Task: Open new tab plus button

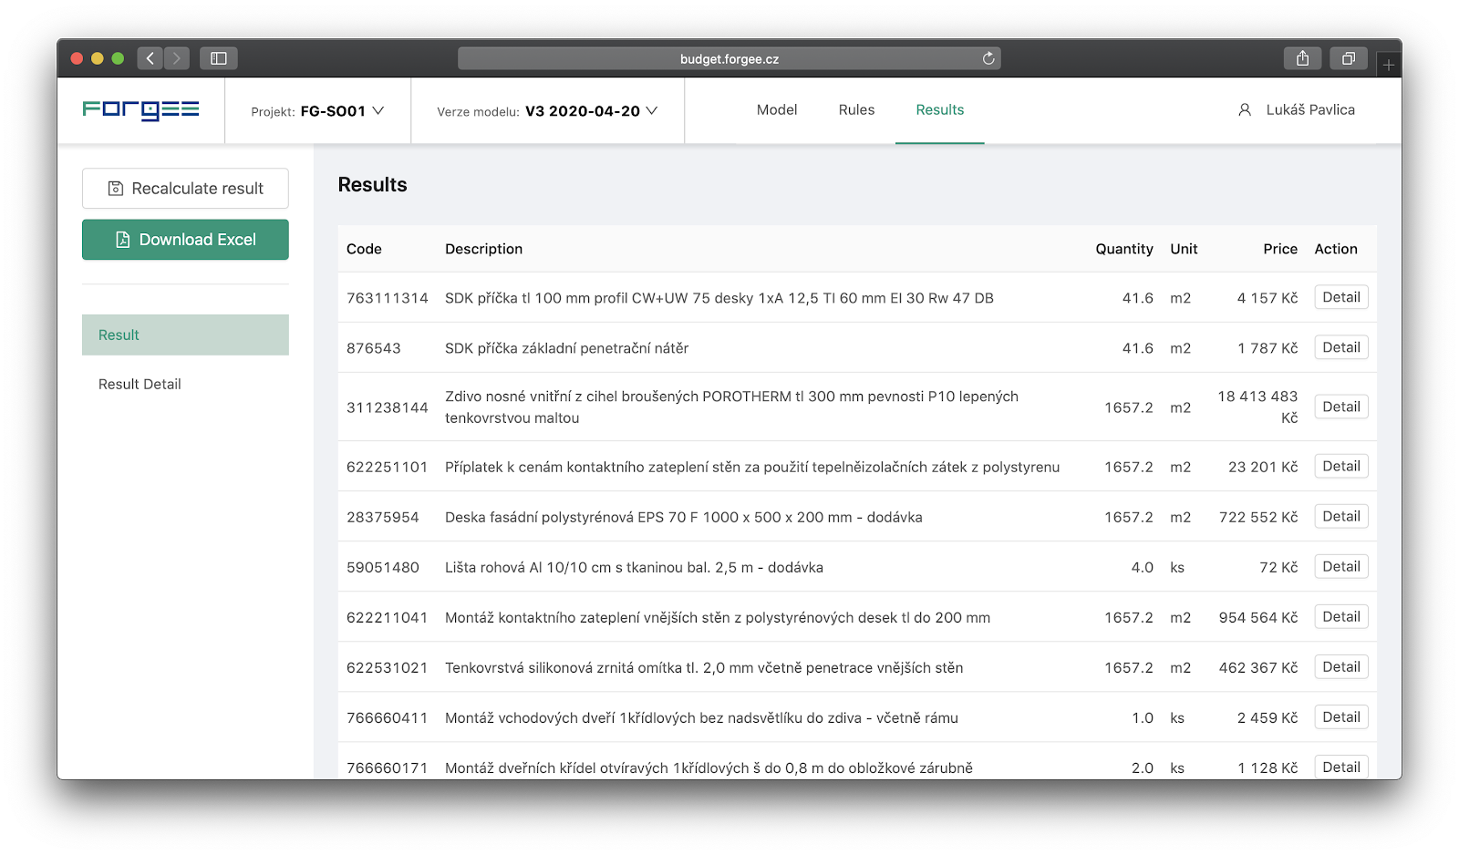Action: (1389, 65)
